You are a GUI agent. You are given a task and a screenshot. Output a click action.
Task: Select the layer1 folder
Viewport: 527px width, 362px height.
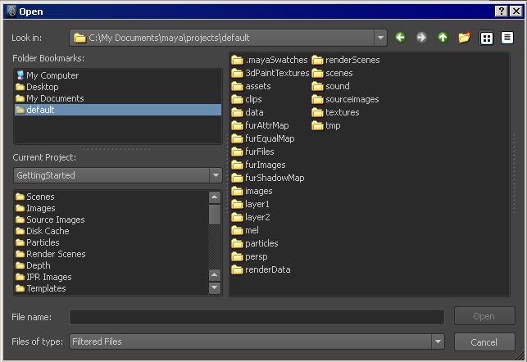point(251,204)
